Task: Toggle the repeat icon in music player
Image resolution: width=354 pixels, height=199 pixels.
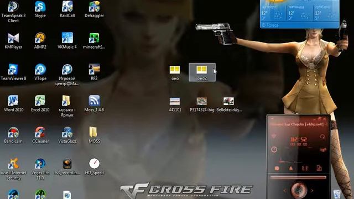Action: pos(322,137)
